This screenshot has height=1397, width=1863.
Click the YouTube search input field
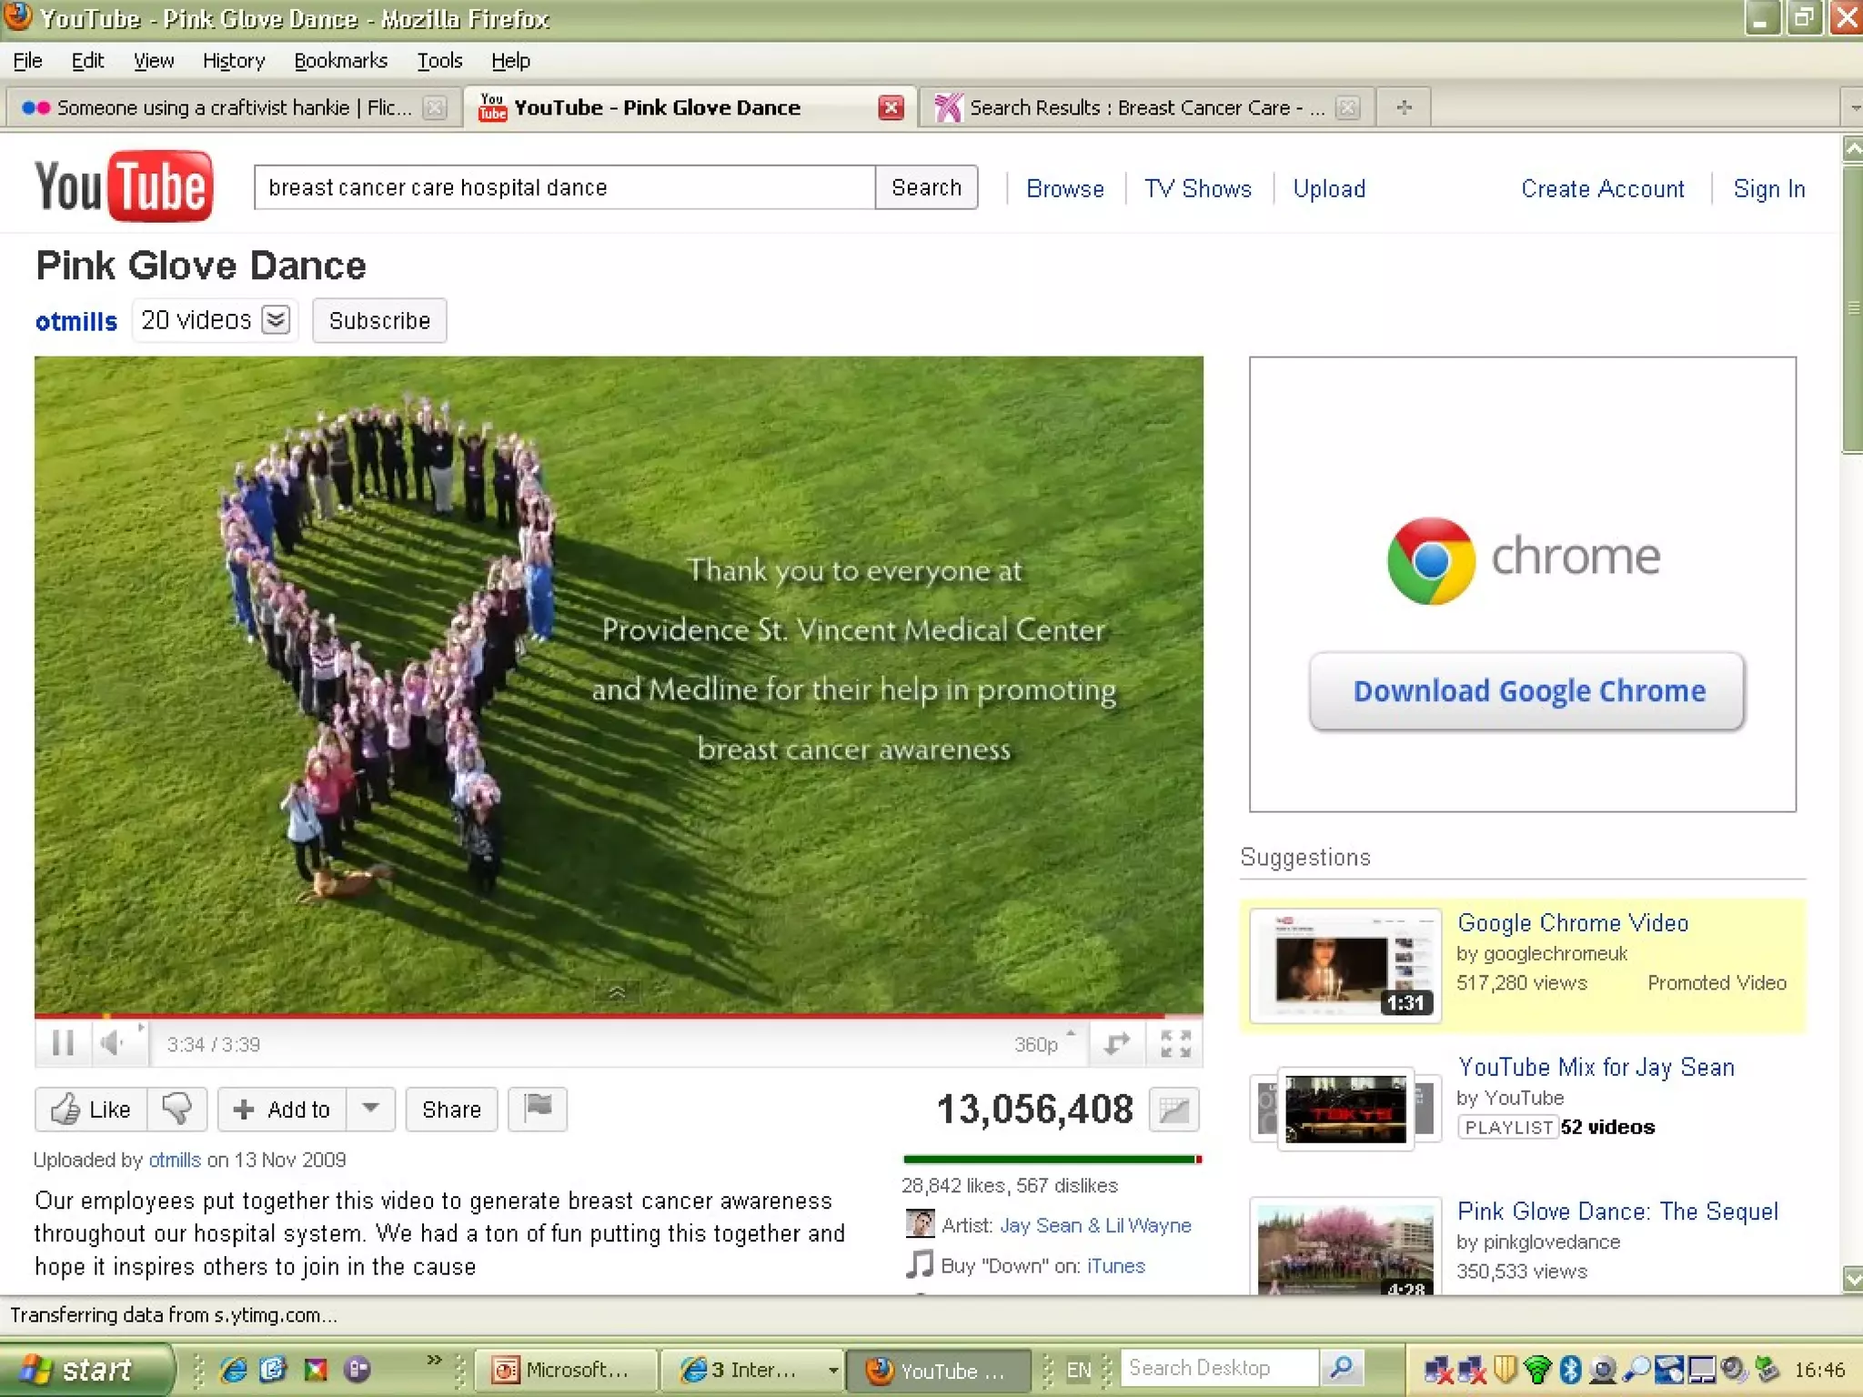pyautogui.click(x=564, y=187)
